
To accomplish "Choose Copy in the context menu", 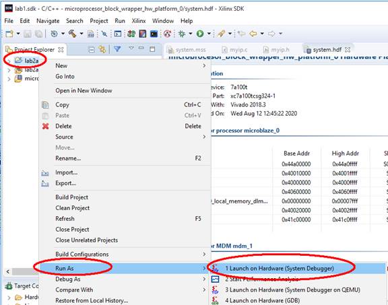I will (x=125, y=104).
